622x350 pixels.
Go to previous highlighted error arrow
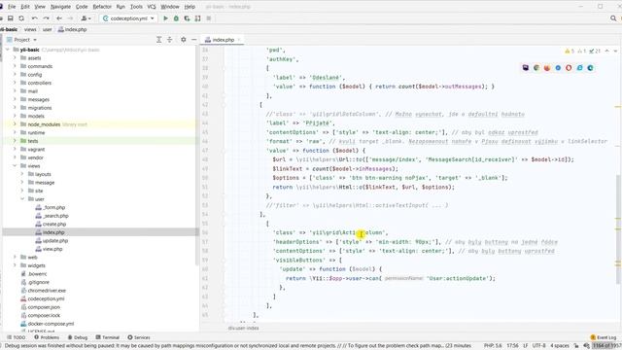[606, 52]
